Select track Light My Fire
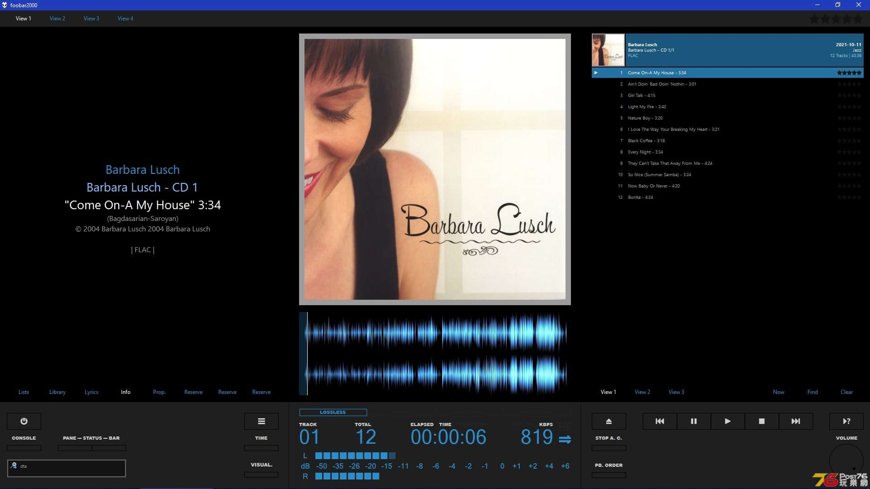Viewport: 870px width, 489px height. tap(728, 107)
